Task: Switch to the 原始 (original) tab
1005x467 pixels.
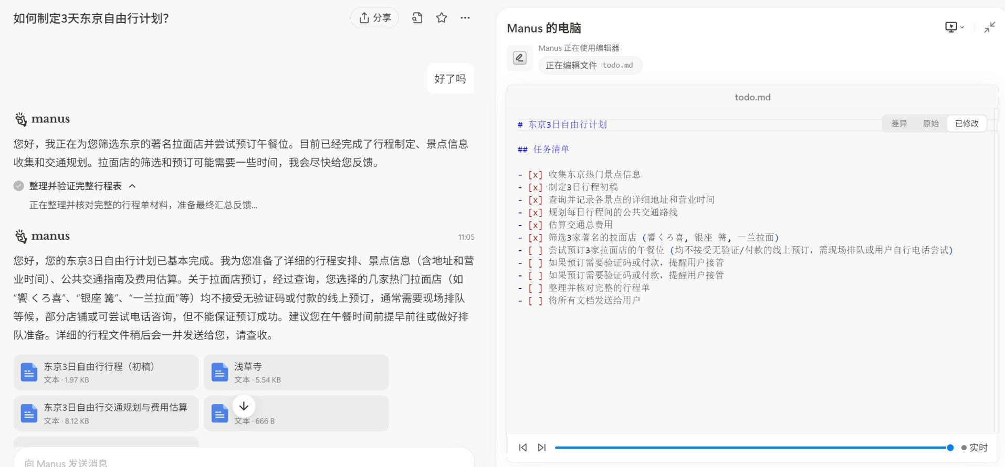Action: pyautogui.click(x=930, y=123)
